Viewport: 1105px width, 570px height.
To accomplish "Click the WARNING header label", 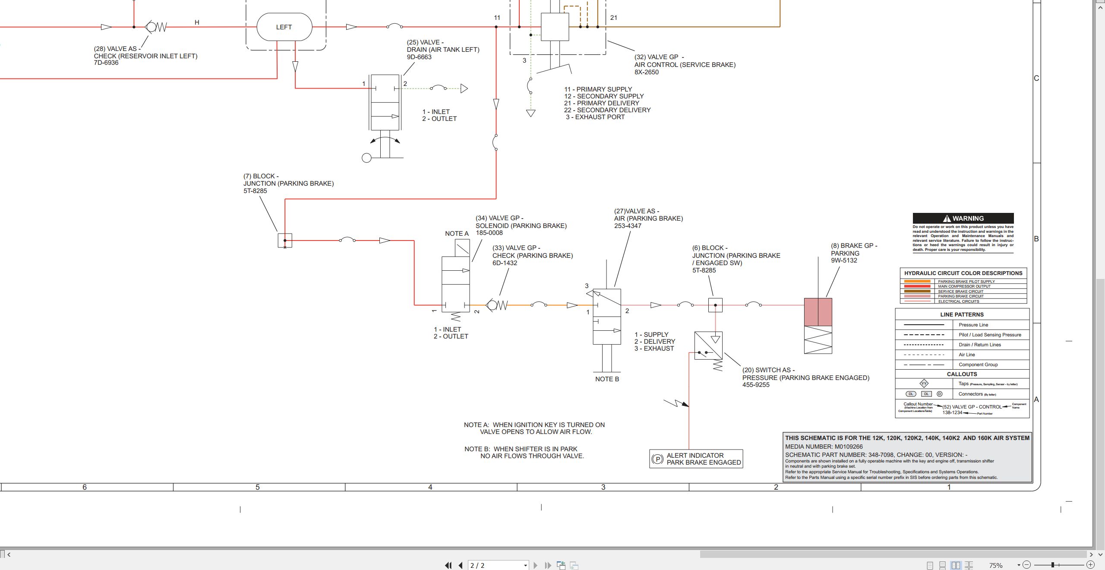I will [x=963, y=218].
